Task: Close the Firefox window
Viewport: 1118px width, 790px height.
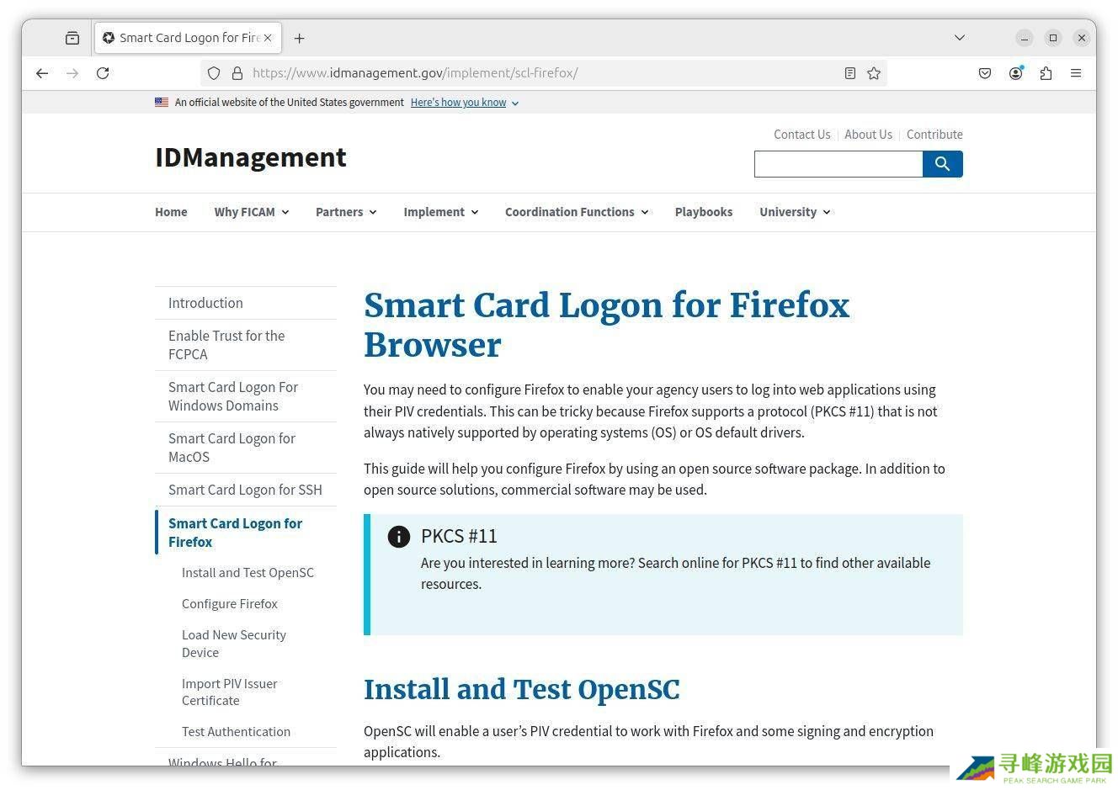Action: pos(1082,38)
